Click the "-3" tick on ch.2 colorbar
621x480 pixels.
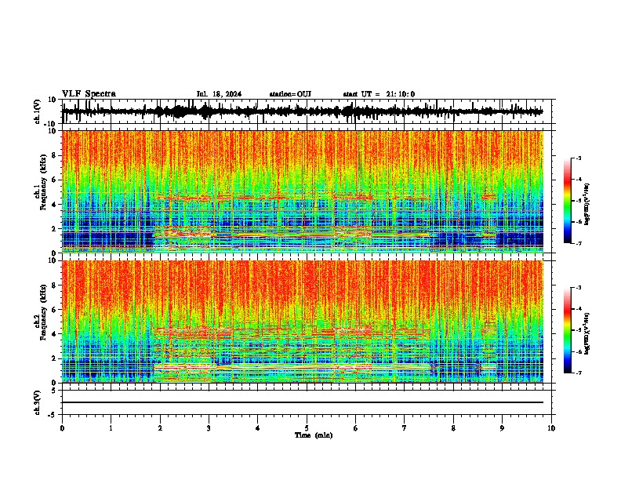(x=578, y=288)
